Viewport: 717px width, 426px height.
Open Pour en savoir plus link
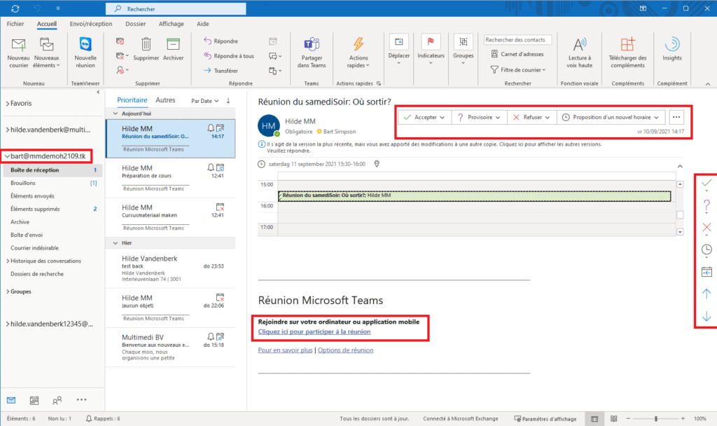[x=286, y=350]
